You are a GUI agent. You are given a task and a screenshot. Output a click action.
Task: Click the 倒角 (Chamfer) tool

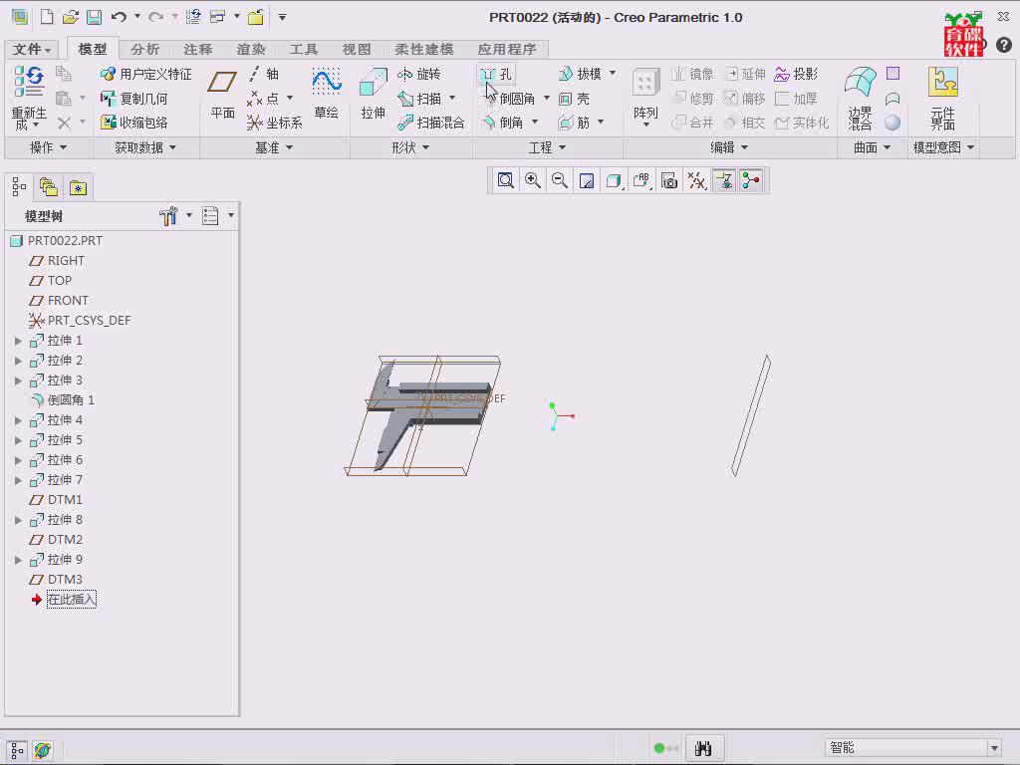(502, 123)
